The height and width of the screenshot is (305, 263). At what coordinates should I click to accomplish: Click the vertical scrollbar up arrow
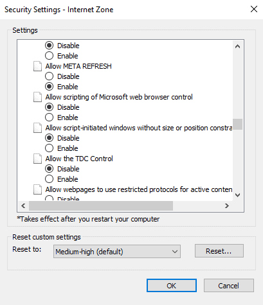tap(237, 46)
